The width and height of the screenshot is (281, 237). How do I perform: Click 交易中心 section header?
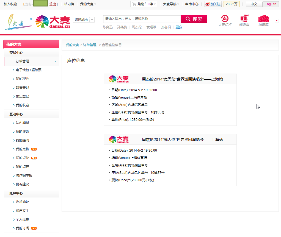(16, 53)
